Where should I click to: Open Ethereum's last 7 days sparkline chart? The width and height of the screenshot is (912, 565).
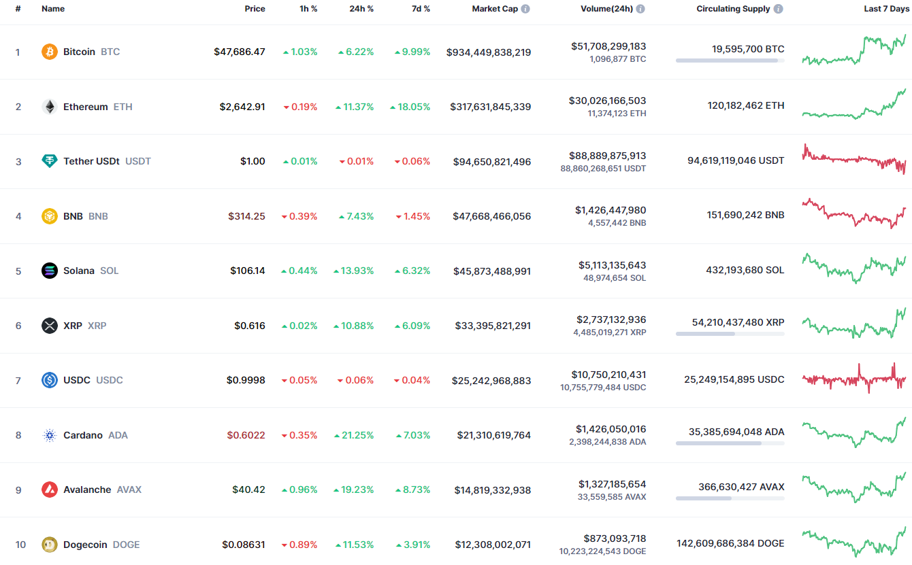pos(854,105)
